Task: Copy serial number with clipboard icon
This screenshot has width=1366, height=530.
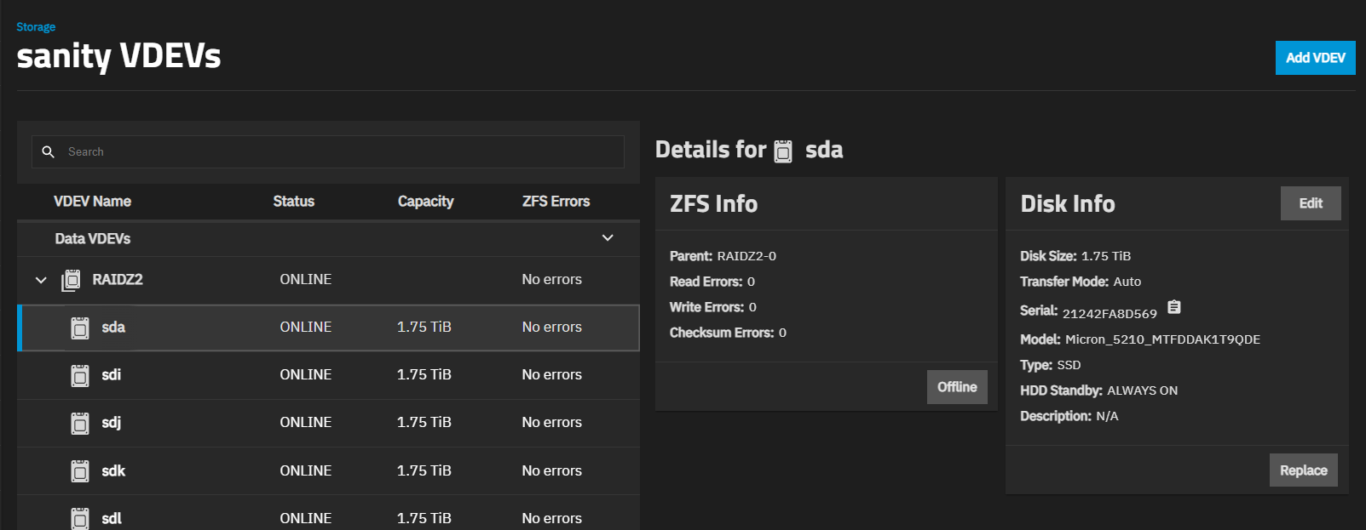Action: tap(1173, 307)
